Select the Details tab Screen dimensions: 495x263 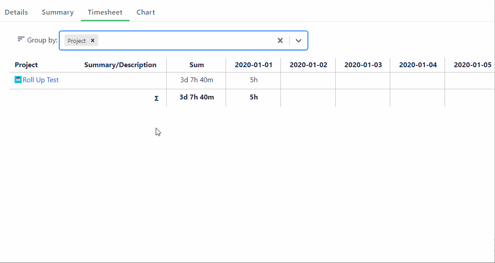(16, 12)
